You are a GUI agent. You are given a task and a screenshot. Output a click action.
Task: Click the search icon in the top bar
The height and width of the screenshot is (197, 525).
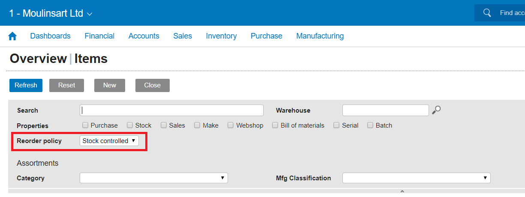[487, 13]
